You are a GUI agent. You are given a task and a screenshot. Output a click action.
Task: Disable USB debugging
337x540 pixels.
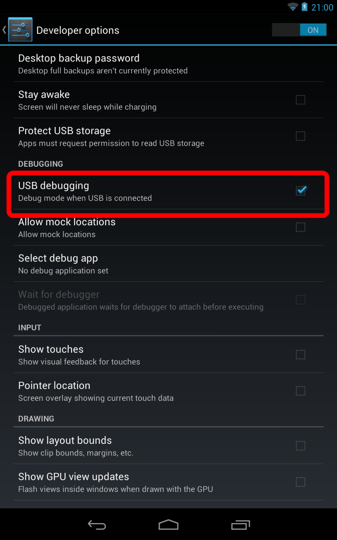(300, 191)
